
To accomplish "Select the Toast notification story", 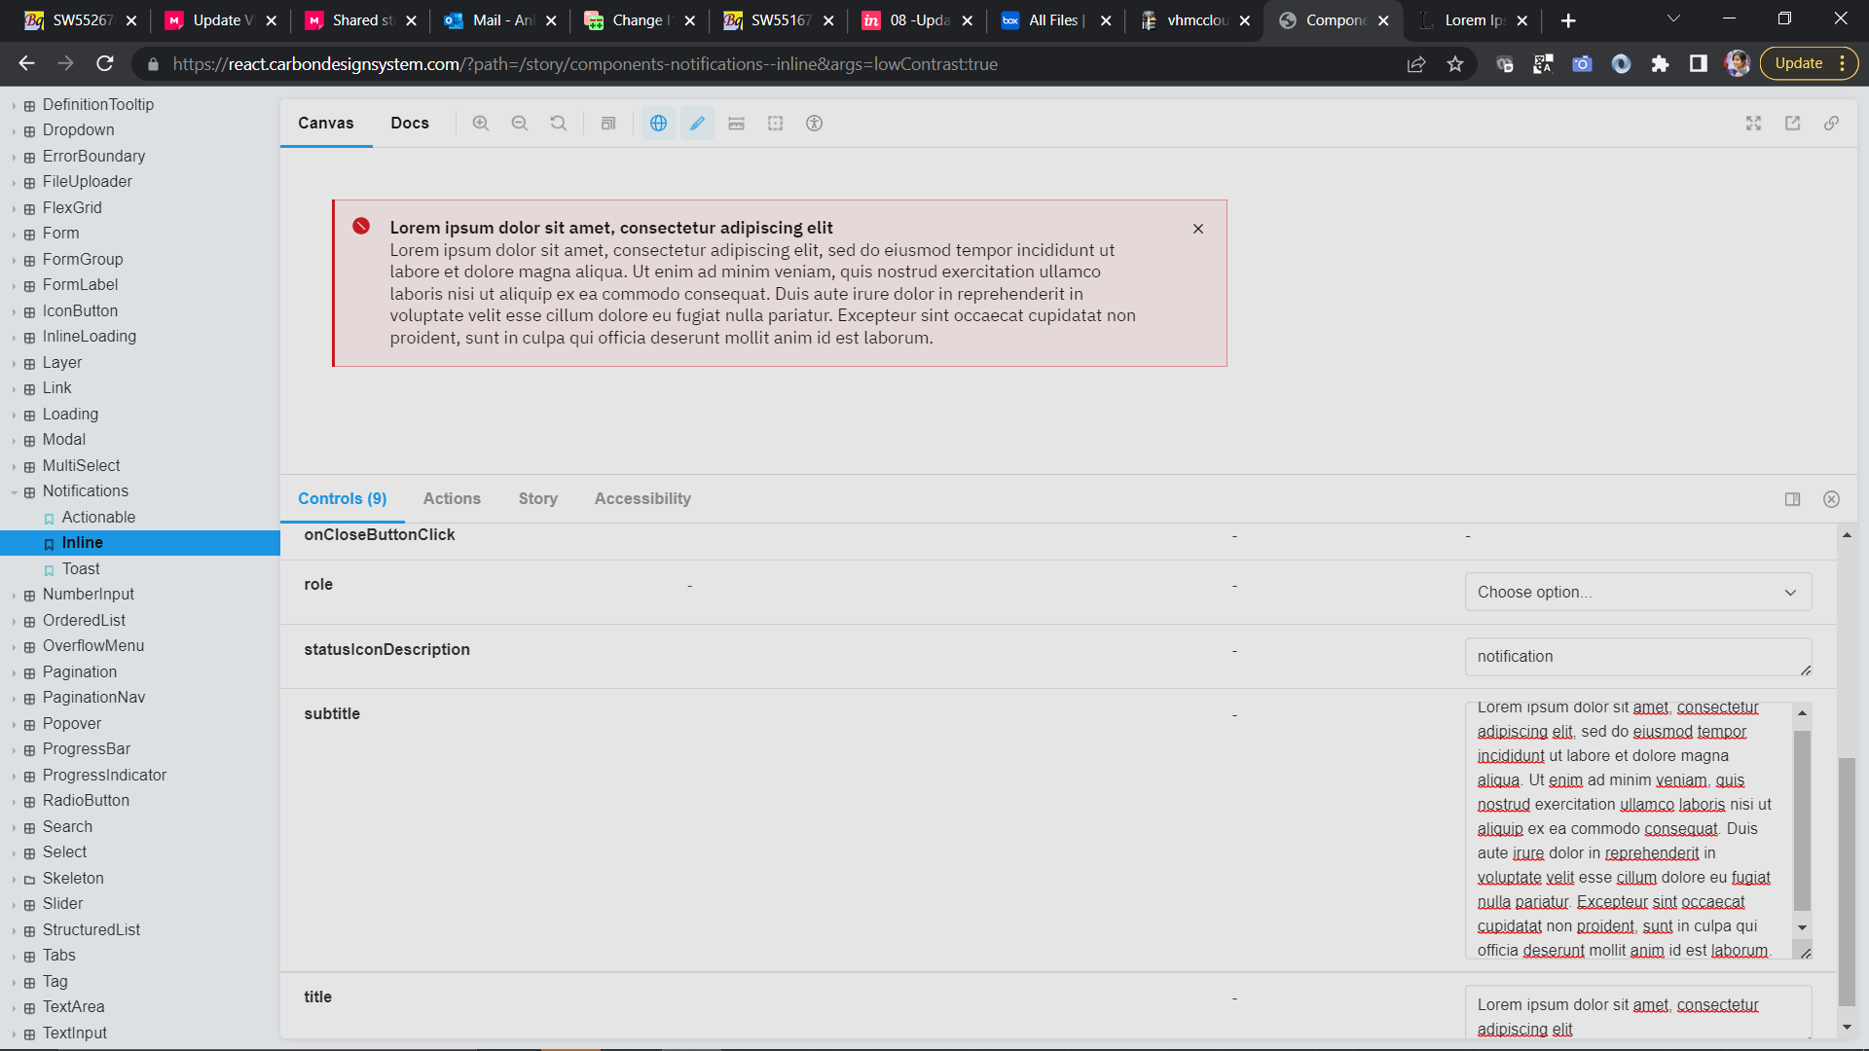I will click(82, 568).
